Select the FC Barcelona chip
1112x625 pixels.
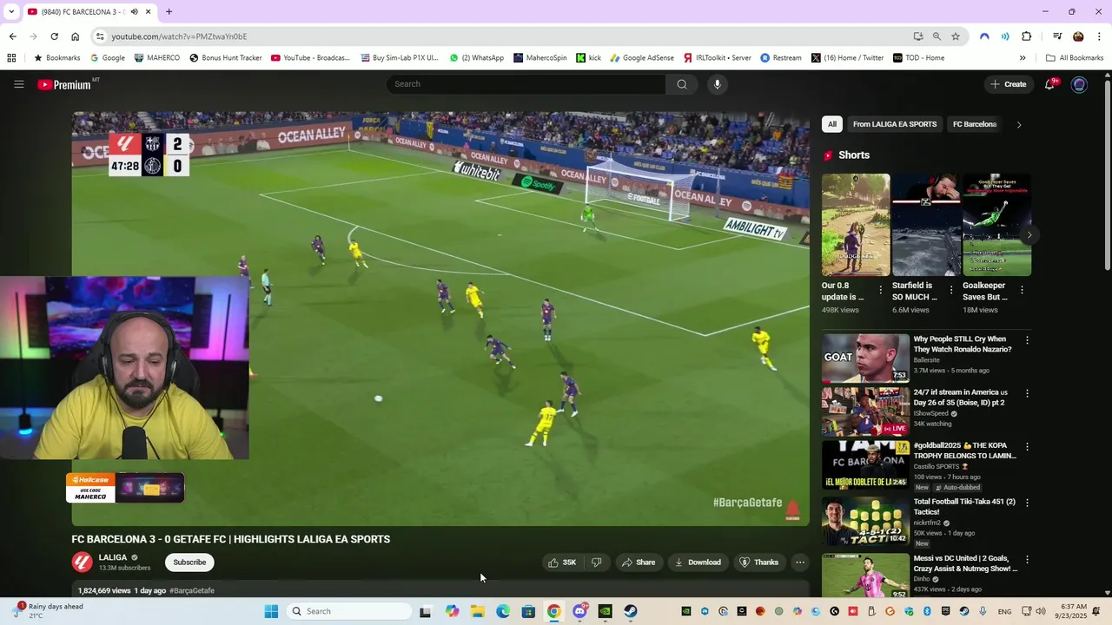[x=975, y=124]
